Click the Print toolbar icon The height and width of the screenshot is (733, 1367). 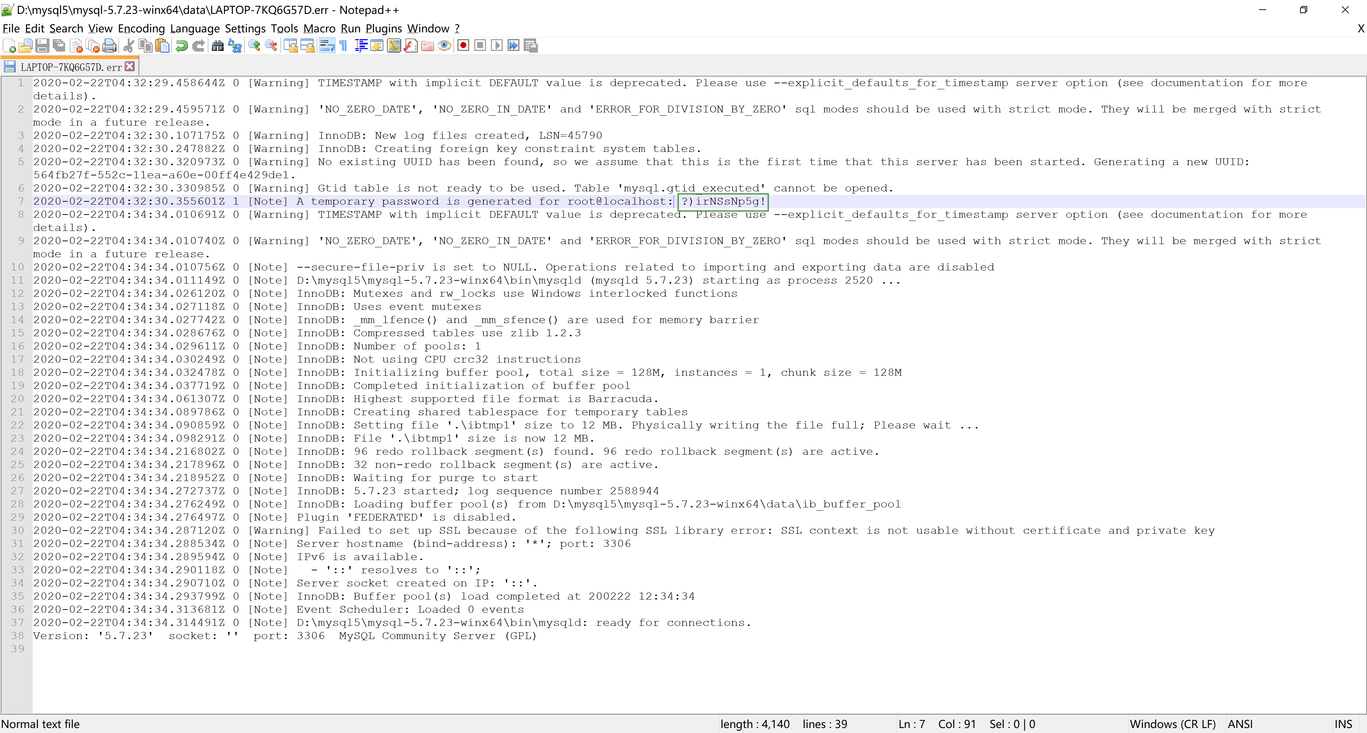pos(109,46)
